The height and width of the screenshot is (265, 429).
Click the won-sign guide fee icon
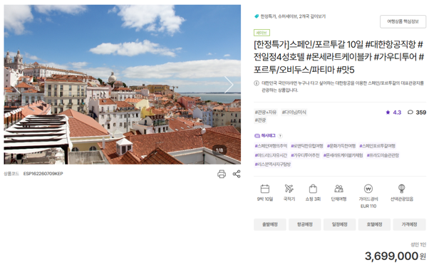point(368,189)
